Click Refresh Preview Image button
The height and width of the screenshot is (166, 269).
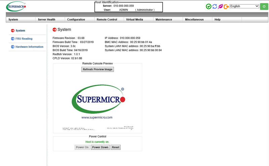pos(98,69)
